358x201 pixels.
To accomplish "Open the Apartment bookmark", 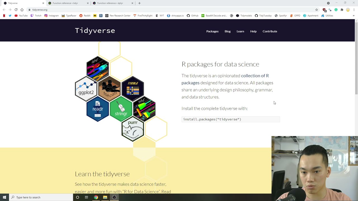I will pyautogui.click(x=311, y=16).
